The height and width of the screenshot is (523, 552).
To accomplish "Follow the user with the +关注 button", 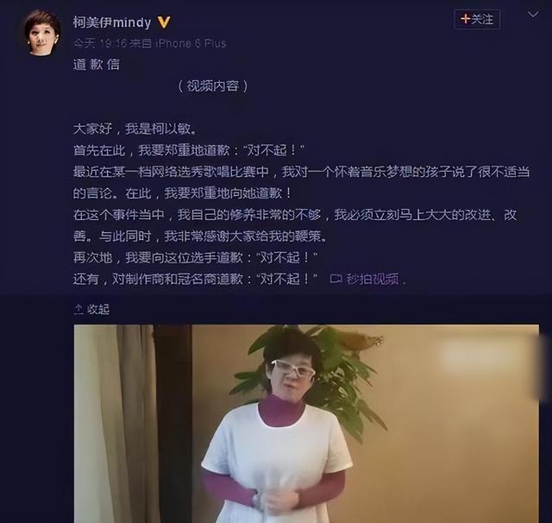I will pyautogui.click(x=477, y=19).
